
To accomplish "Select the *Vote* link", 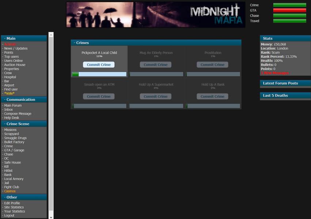I will click(x=9, y=93).
